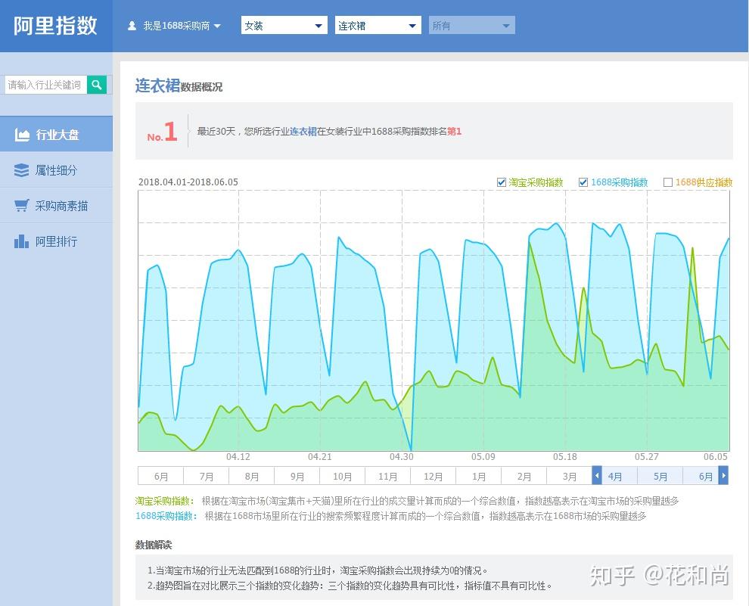This screenshot has width=749, height=606.
Task: Select 3月 on the timeline bar
Action: 570,477
